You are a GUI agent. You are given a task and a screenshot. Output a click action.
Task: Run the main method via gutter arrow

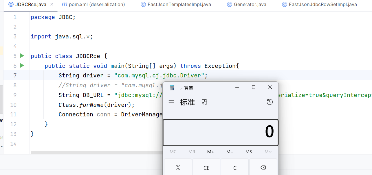coord(21,66)
